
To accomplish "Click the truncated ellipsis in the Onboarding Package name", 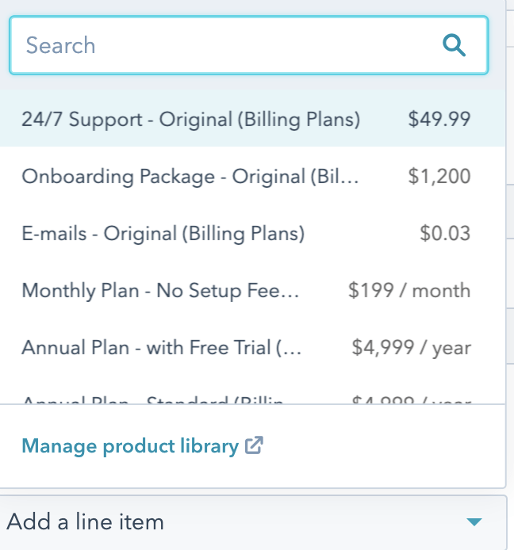I will point(348,178).
